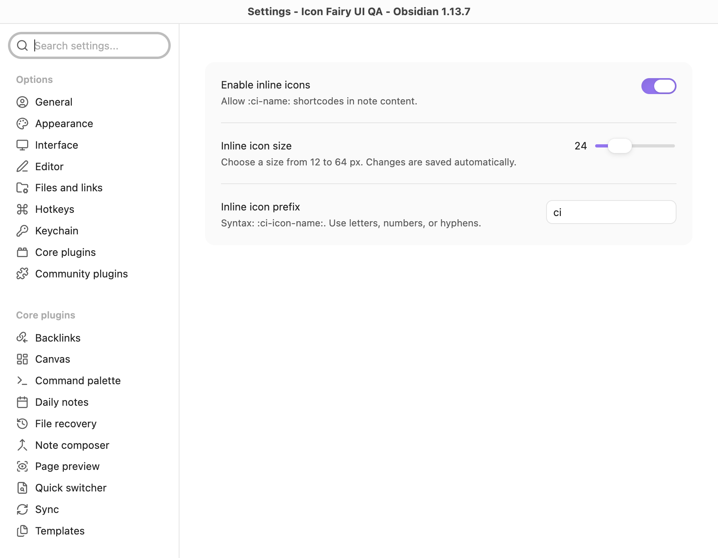Select Files and links in sidebar
718x558 pixels.
[89, 188]
